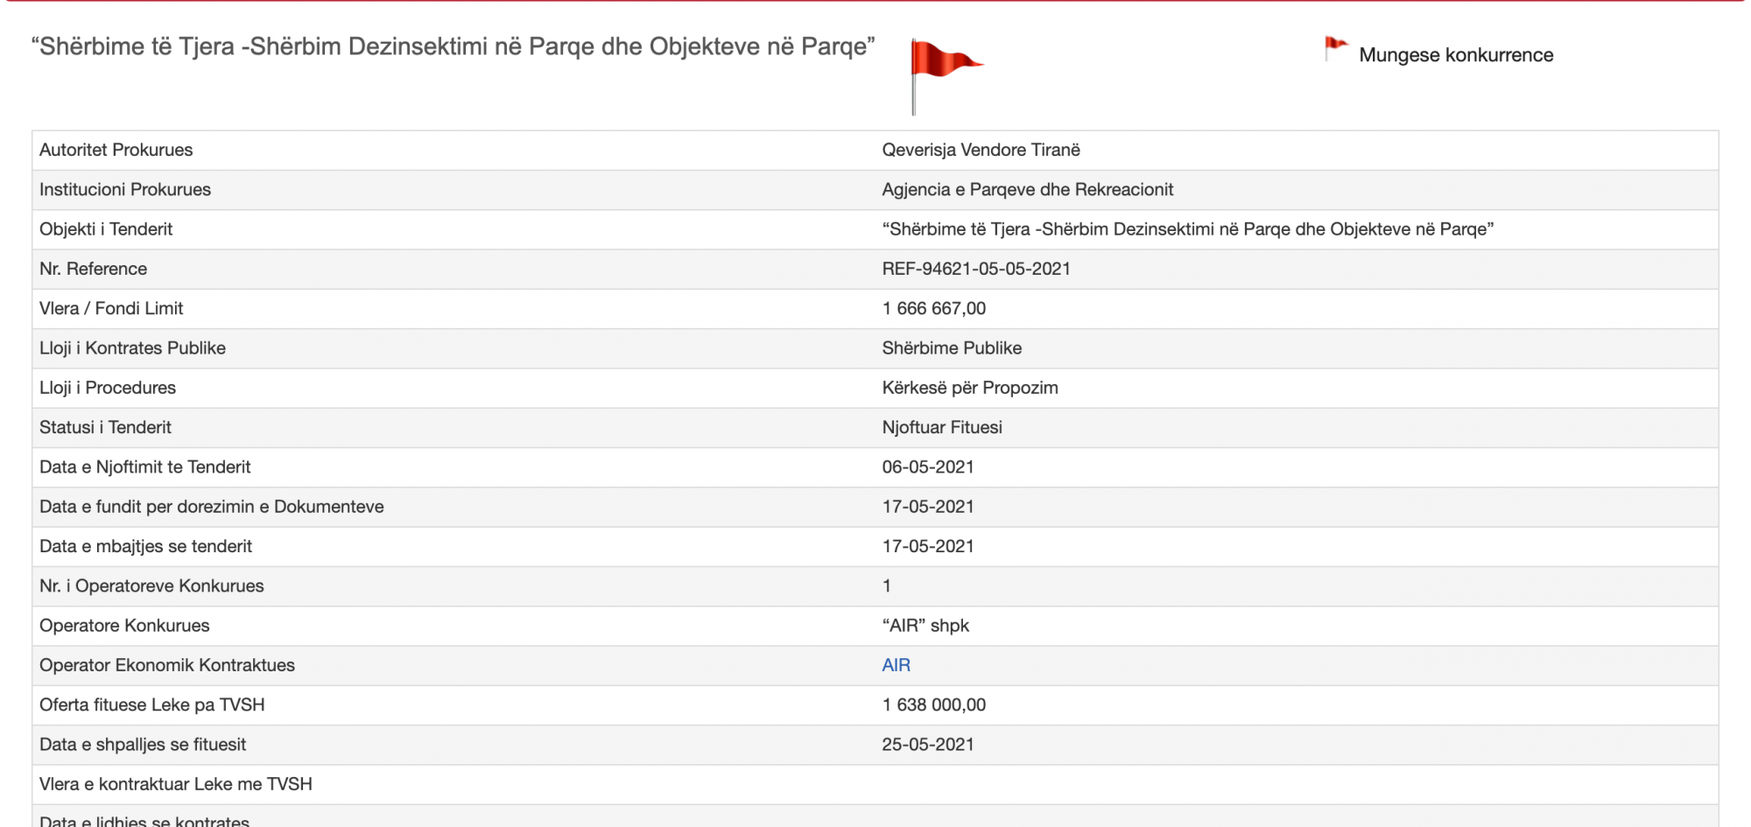The image size is (1751, 827).
Task: Select limit fund value 1 666 667,00
Action: (933, 308)
